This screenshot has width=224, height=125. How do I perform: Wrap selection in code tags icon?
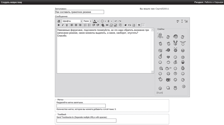tap(130, 25)
